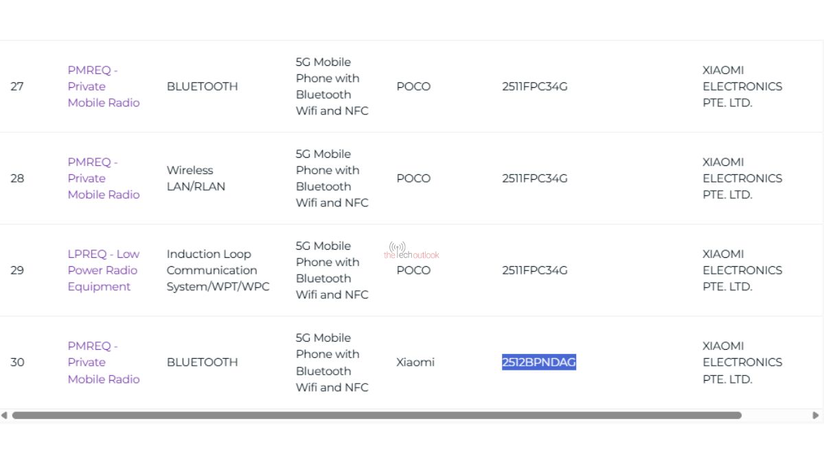Image resolution: width=824 pixels, height=463 pixels.
Task: Click XIAOMI ELECTRONICS PTE. LTD. in row 27
Action: point(742,86)
